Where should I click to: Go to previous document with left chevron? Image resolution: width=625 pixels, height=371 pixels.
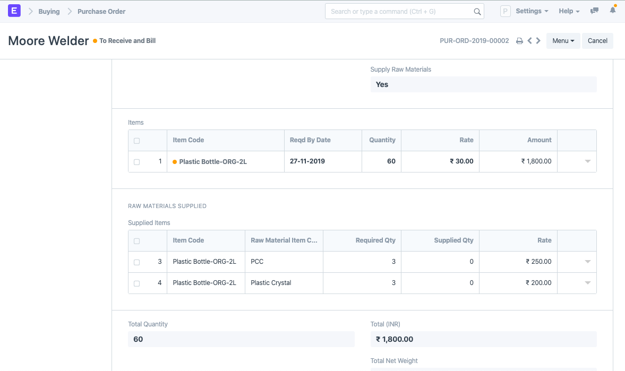pyautogui.click(x=529, y=41)
